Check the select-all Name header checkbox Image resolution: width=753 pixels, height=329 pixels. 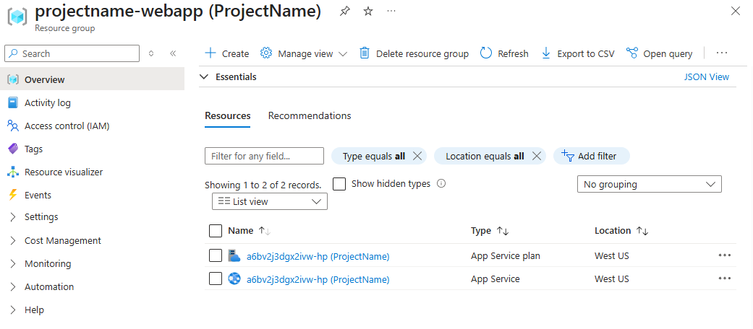pos(216,231)
